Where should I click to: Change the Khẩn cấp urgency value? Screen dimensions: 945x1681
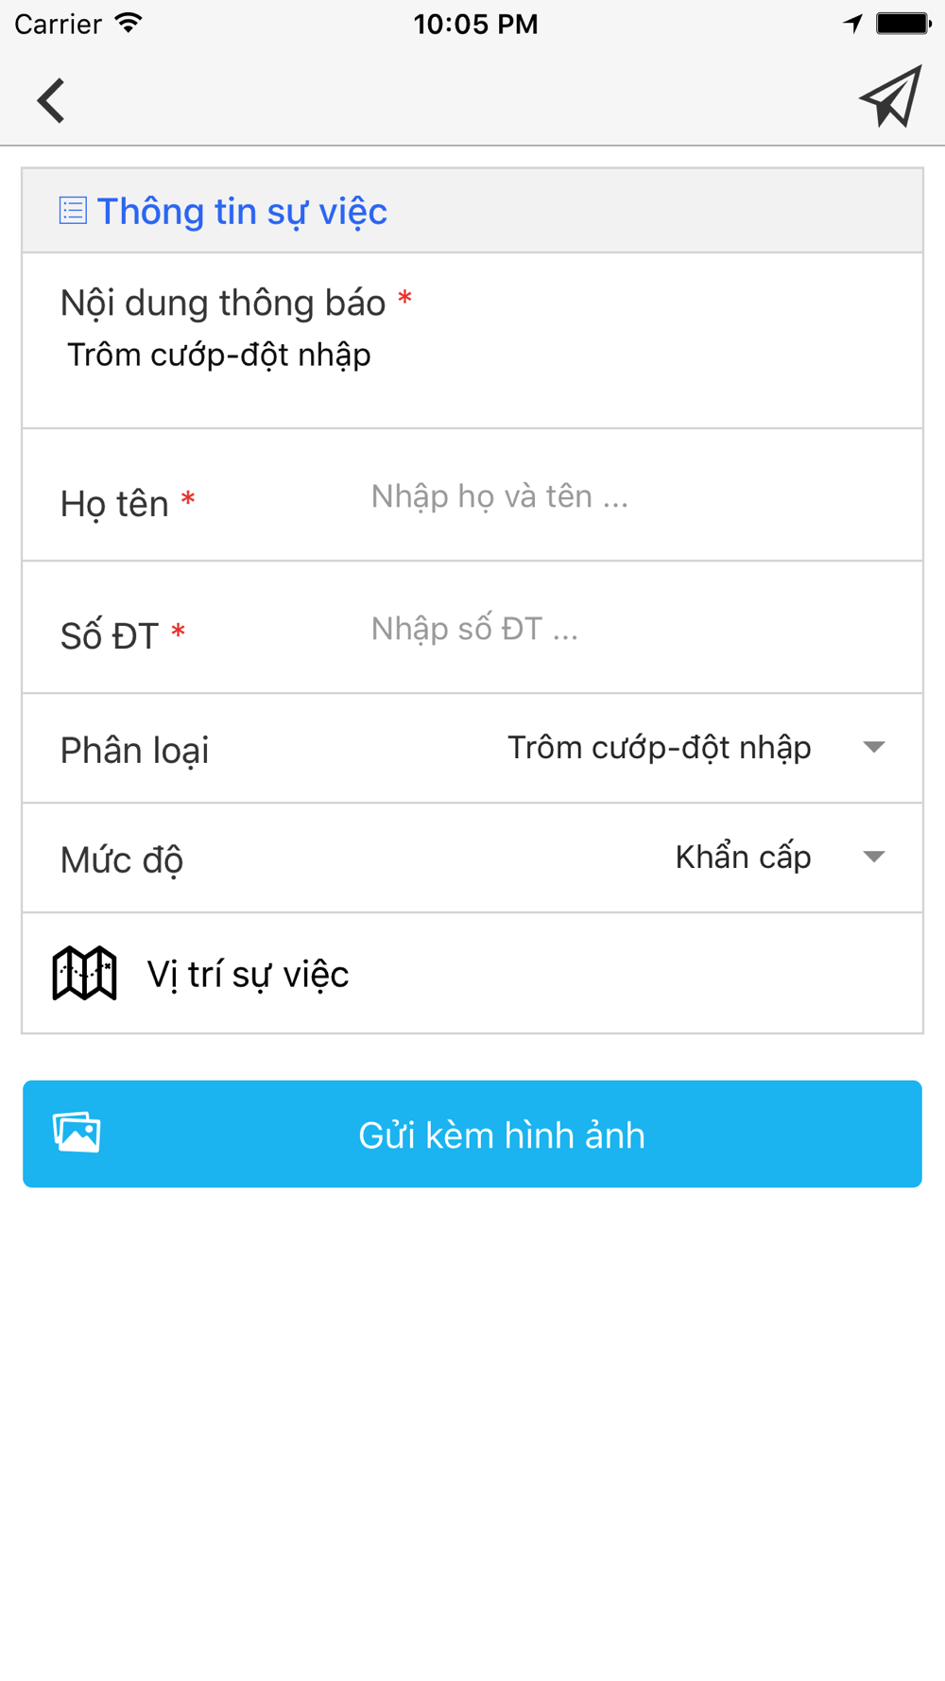pos(744,858)
